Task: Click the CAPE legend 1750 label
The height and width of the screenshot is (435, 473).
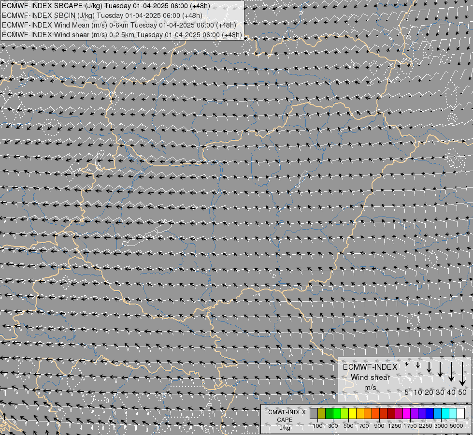Action: click(x=410, y=426)
